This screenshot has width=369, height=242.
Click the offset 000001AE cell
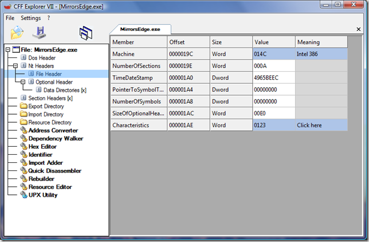tap(189, 125)
